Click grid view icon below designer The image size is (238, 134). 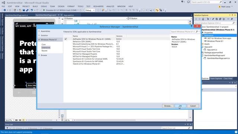tap(16, 120)
